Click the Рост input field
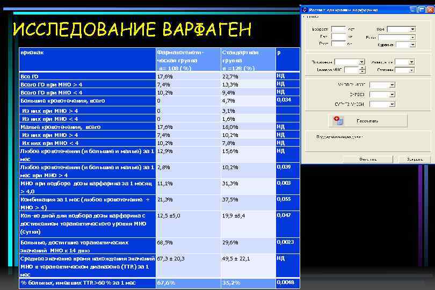This screenshot has height=290, width=435. click(338, 44)
